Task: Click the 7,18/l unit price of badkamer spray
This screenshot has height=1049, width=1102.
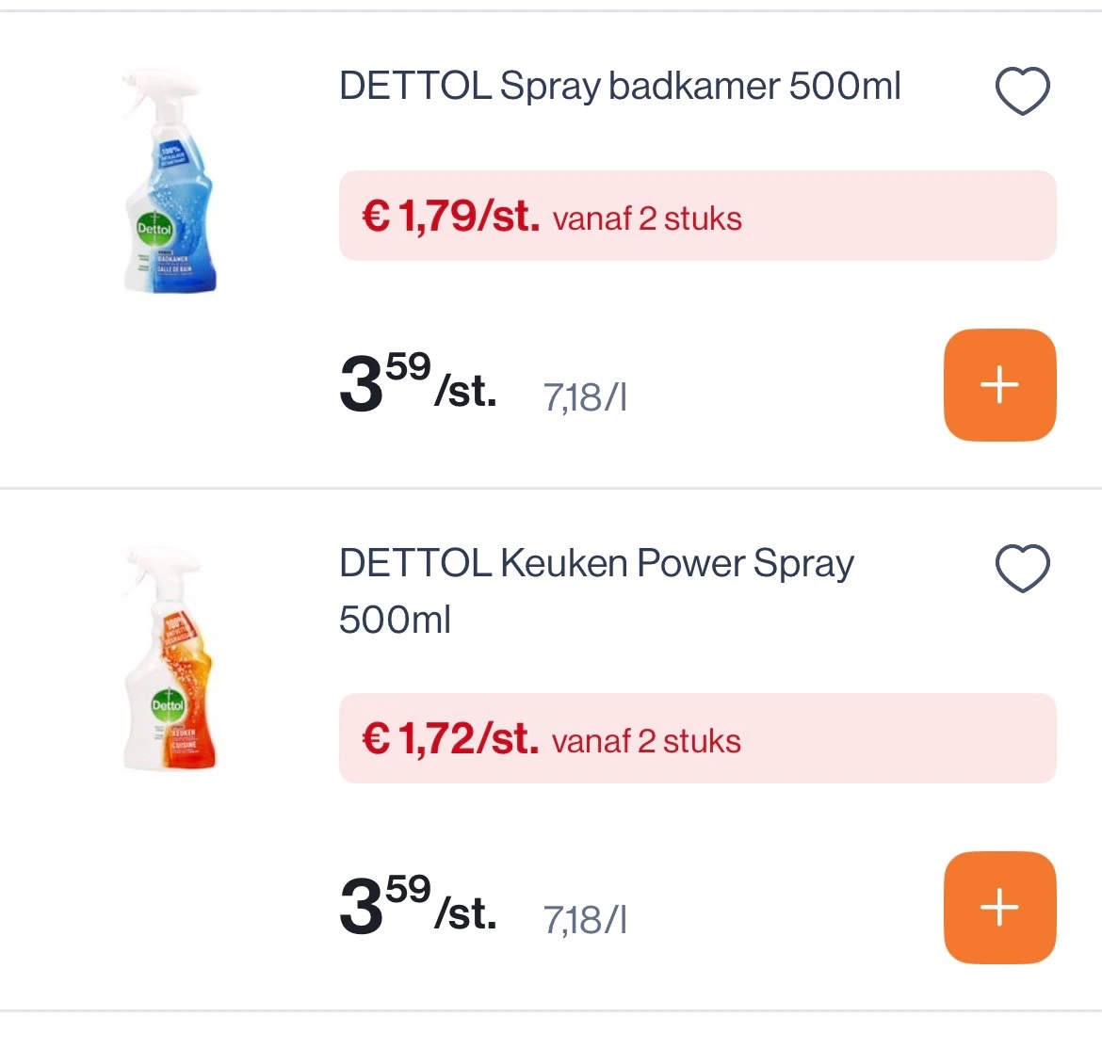Action: coord(585,397)
